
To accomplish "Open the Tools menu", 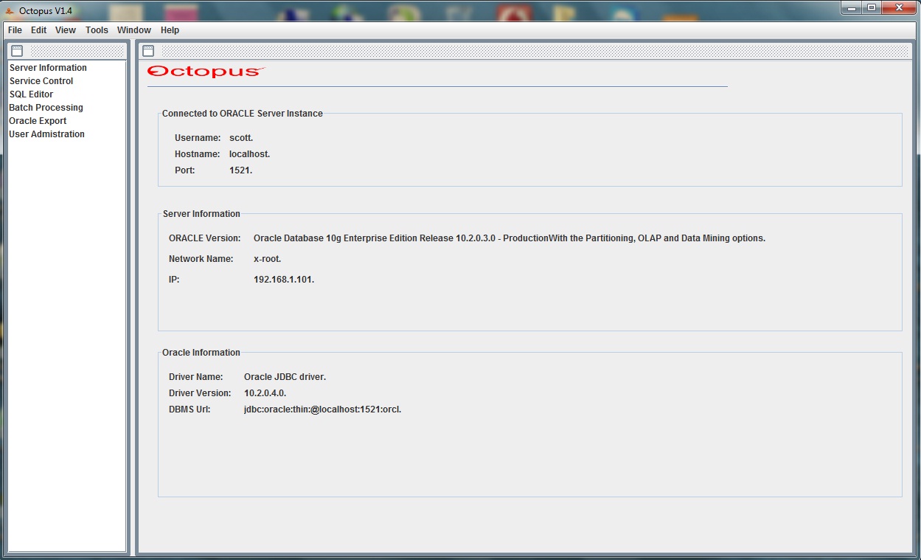I will coord(97,30).
